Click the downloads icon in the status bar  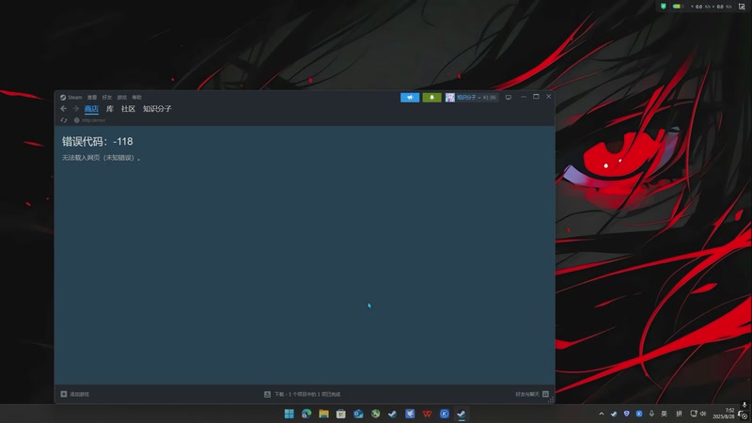coord(267,394)
